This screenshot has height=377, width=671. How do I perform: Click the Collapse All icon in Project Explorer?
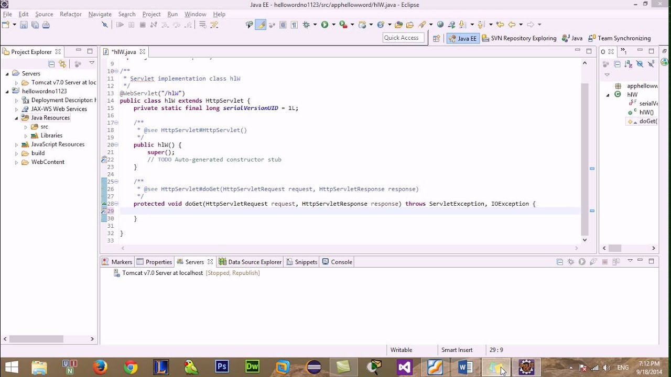tap(51, 64)
